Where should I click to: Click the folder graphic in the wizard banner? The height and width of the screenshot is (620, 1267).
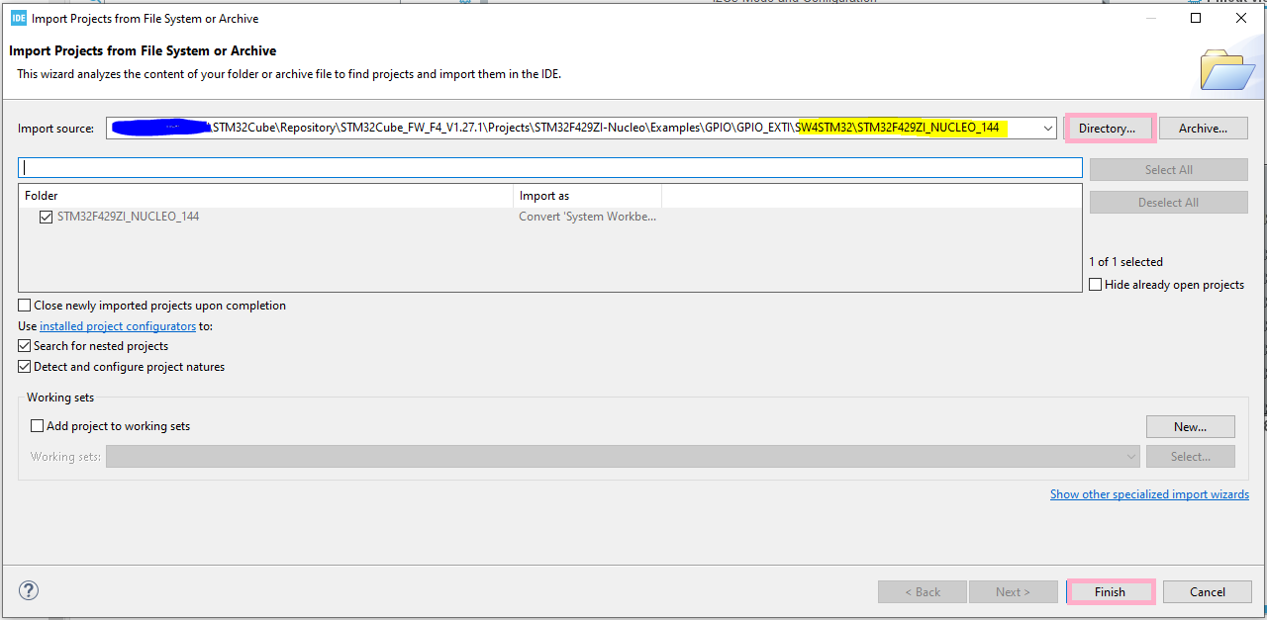click(1226, 68)
